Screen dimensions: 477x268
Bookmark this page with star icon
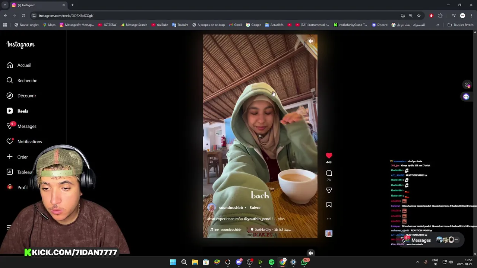pyautogui.click(x=419, y=16)
